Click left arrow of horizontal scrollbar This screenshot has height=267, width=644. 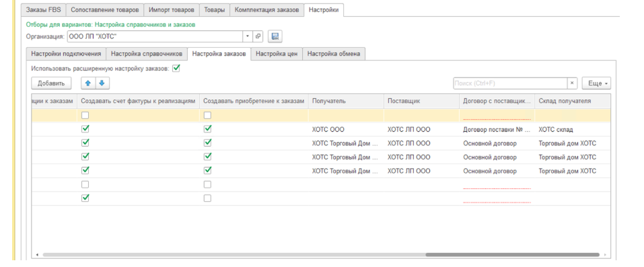point(38,255)
